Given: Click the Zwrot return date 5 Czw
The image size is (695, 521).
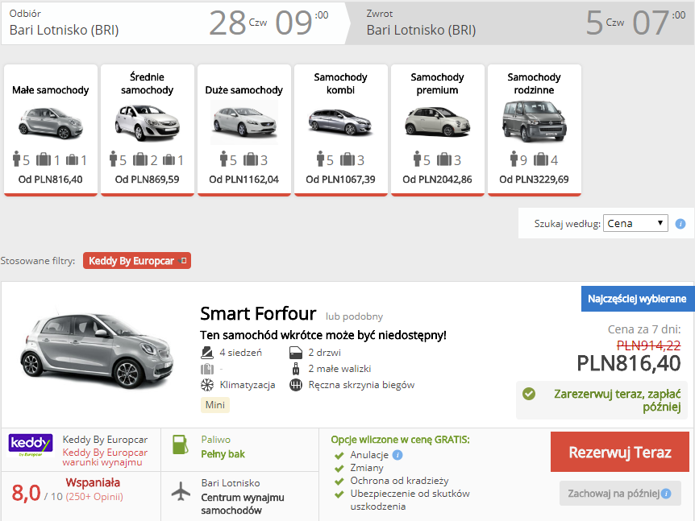Looking at the screenshot, I should 605,23.
